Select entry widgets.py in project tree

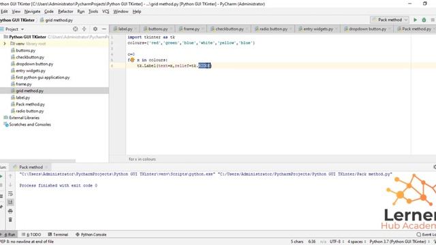(x=30, y=71)
